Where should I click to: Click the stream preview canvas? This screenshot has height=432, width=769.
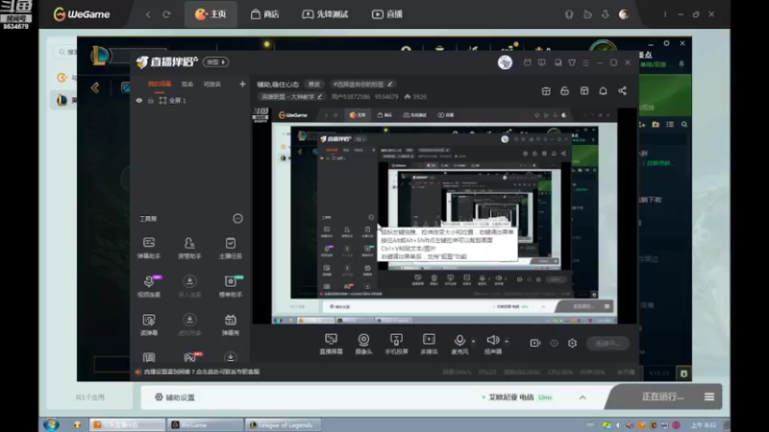pyautogui.click(x=444, y=216)
